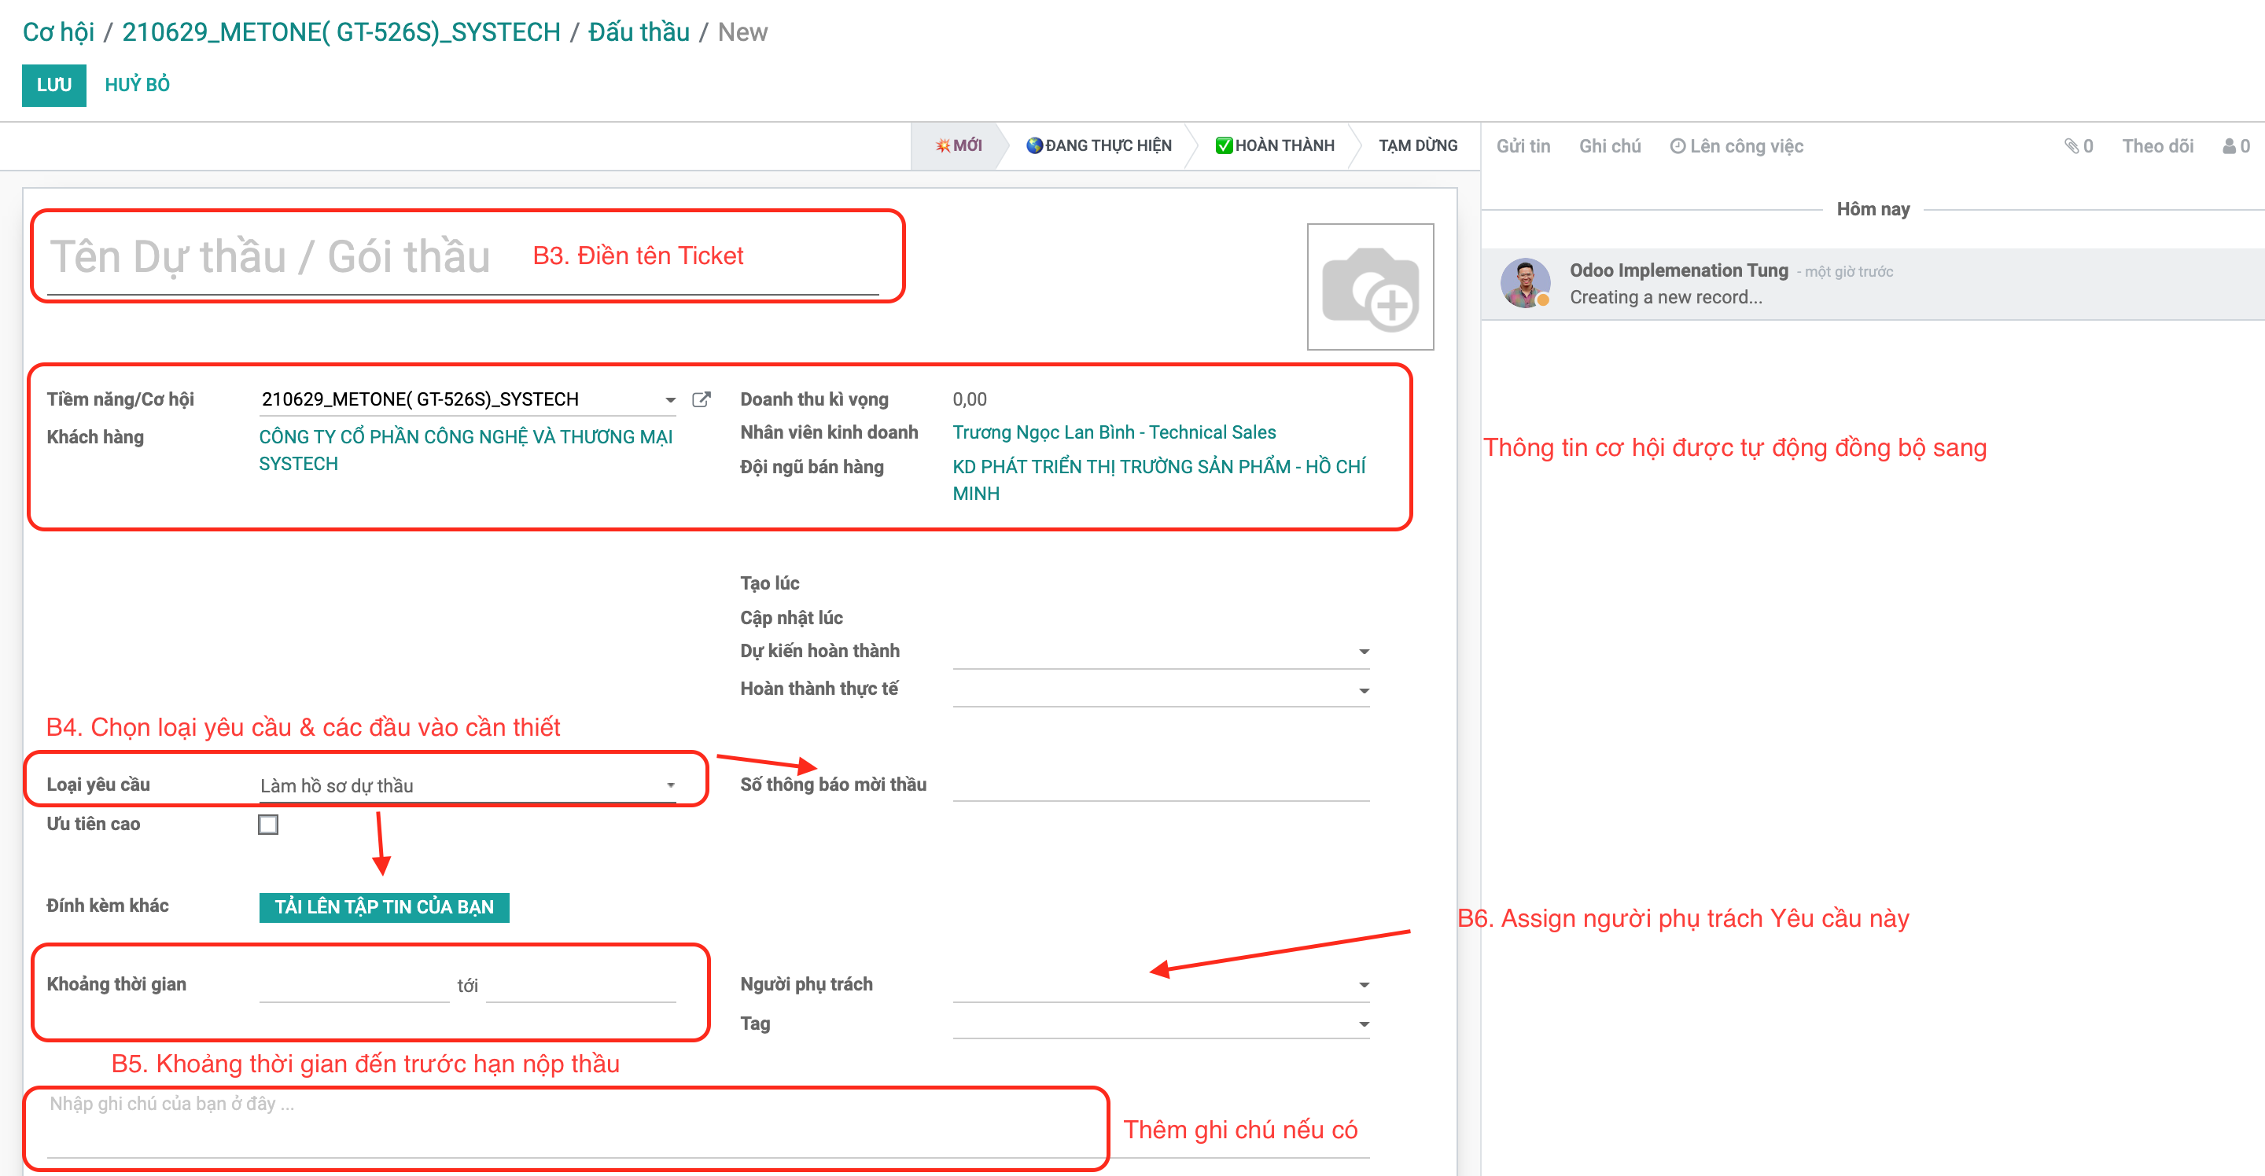Schedule activity via Lên công việc
The height and width of the screenshot is (1176, 2265).
coord(1736,146)
